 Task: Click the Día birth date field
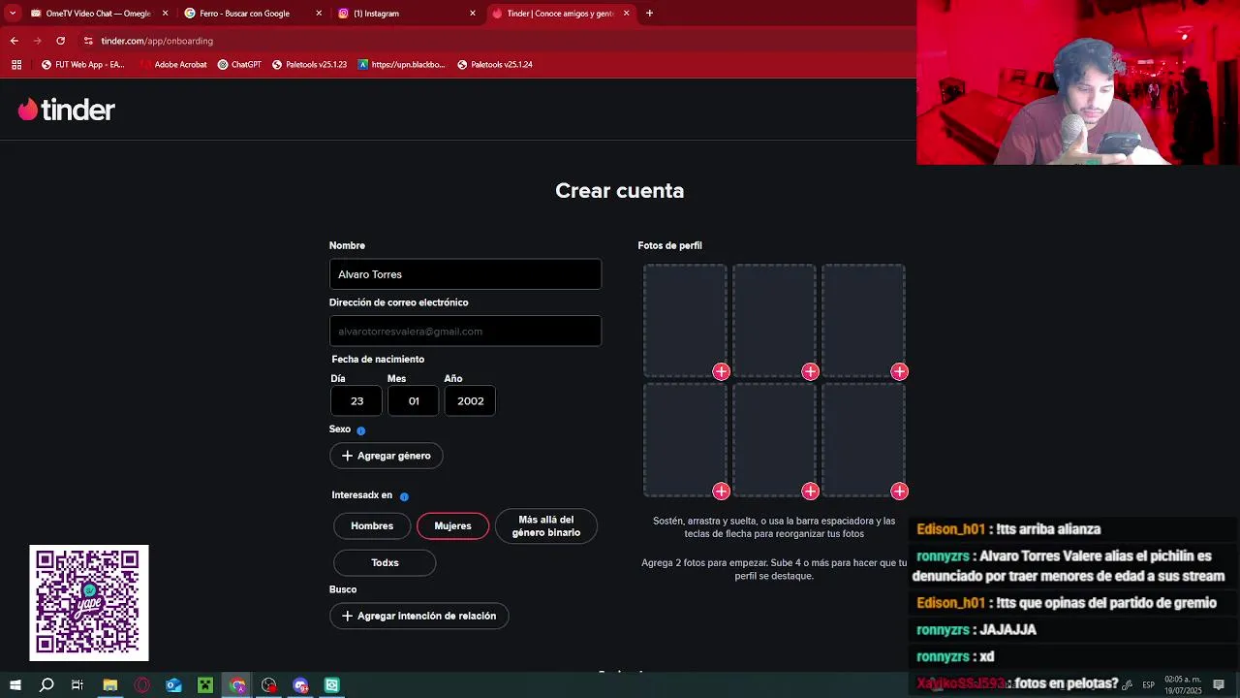coord(356,401)
